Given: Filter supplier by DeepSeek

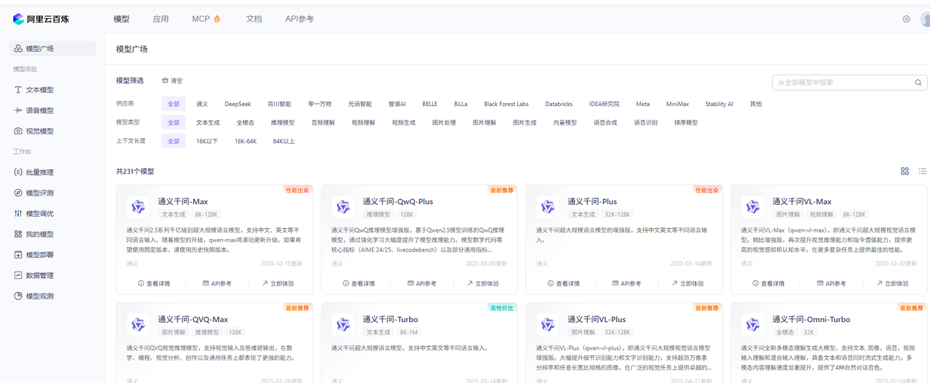Looking at the screenshot, I should [x=237, y=104].
